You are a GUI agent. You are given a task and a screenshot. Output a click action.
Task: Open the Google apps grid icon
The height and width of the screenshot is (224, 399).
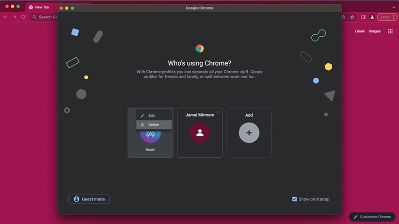(x=390, y=31)
